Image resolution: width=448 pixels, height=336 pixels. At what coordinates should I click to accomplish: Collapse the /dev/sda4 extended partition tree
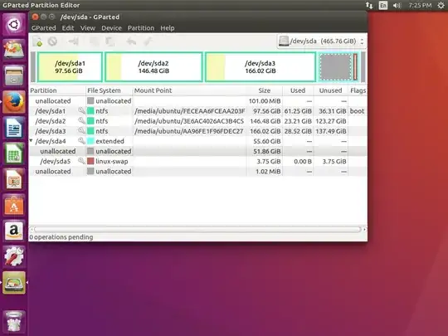coord(32,140)
